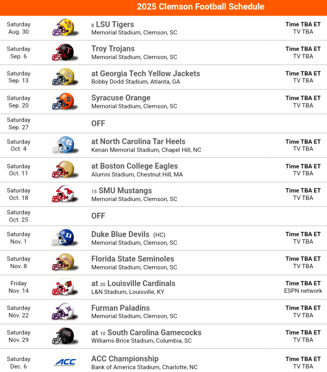The height and width of the screenshot is (372, 327).
Task: Click the Troy Trojans helmet icon
Action: 63,52
